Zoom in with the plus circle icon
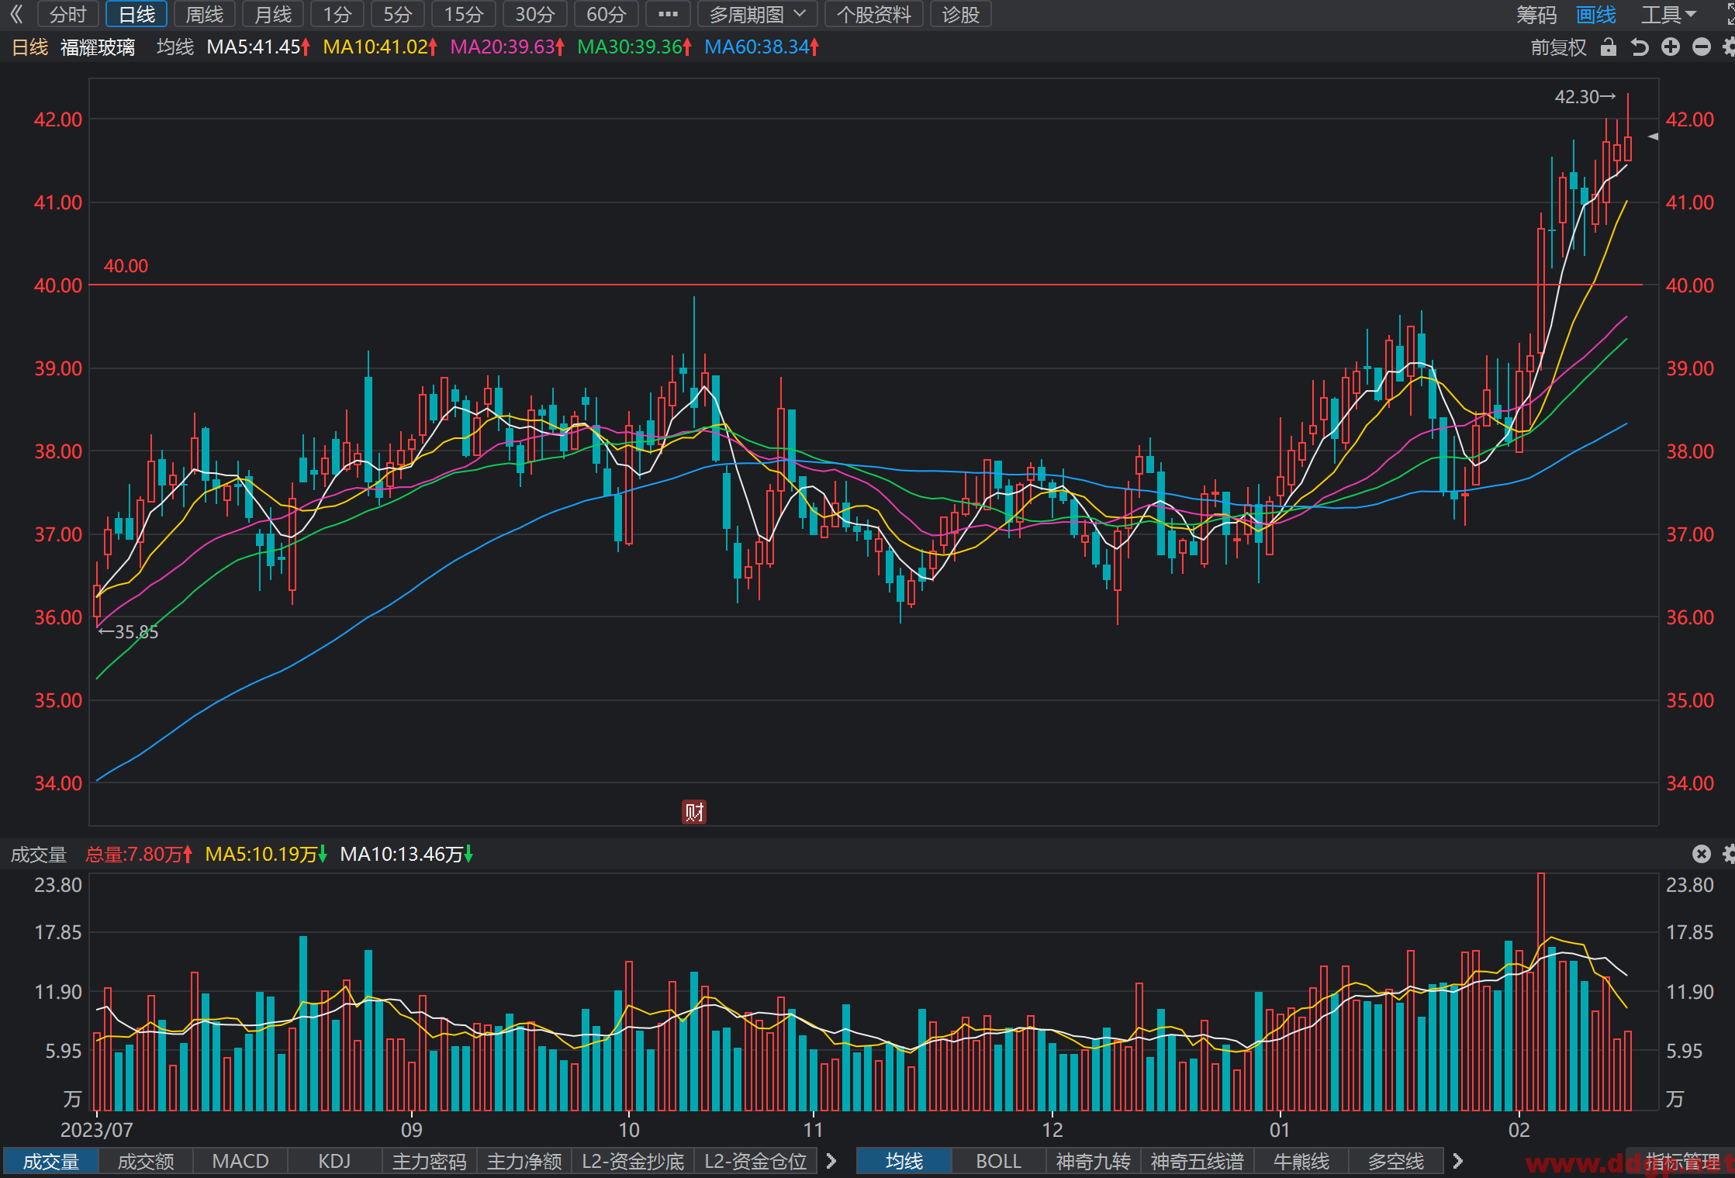Viewport: 1735px width, 1178px height. [1670, 47]
